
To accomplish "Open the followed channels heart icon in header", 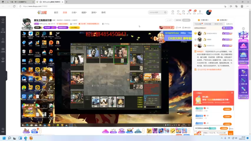I will [178, 12].
